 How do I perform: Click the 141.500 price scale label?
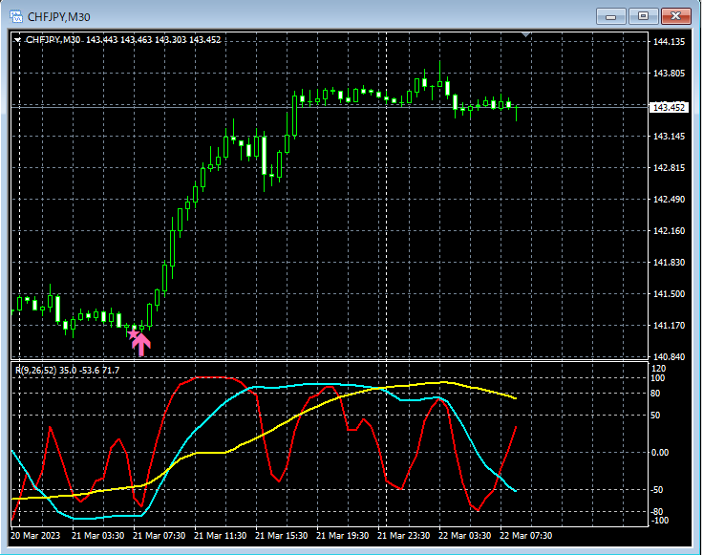tap(669, 294)
